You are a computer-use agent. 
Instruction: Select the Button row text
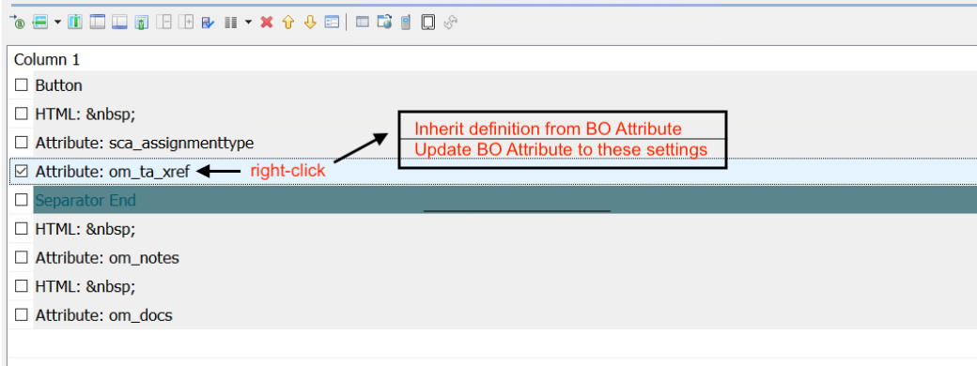coord(58,85)
